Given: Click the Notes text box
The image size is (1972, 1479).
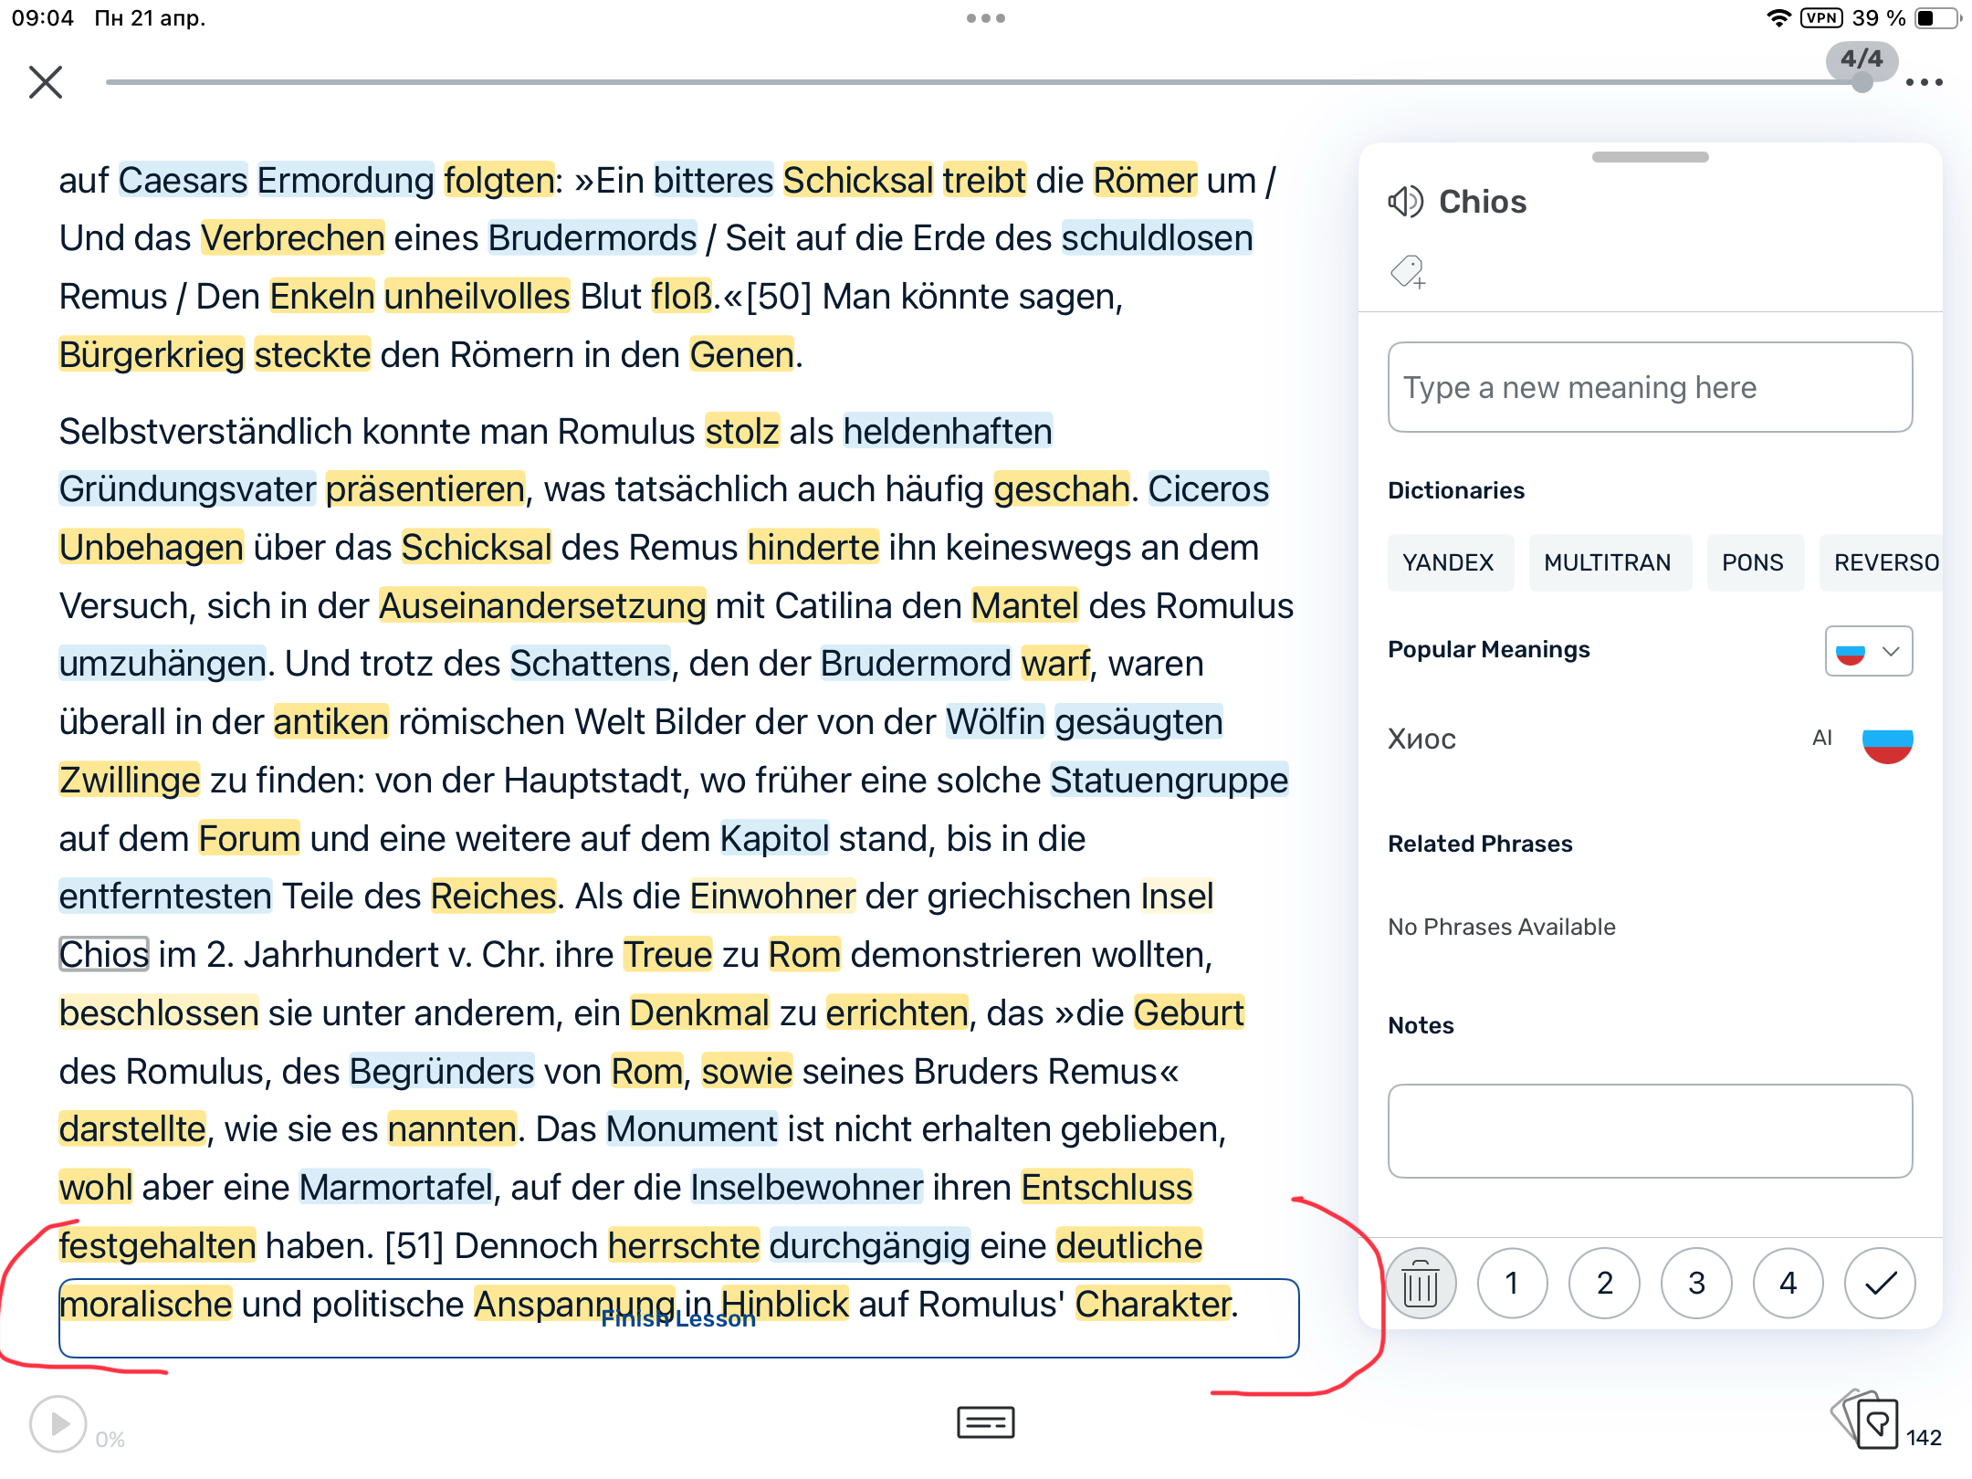Looking at the screenshot, I should tap(1650, 1131).
